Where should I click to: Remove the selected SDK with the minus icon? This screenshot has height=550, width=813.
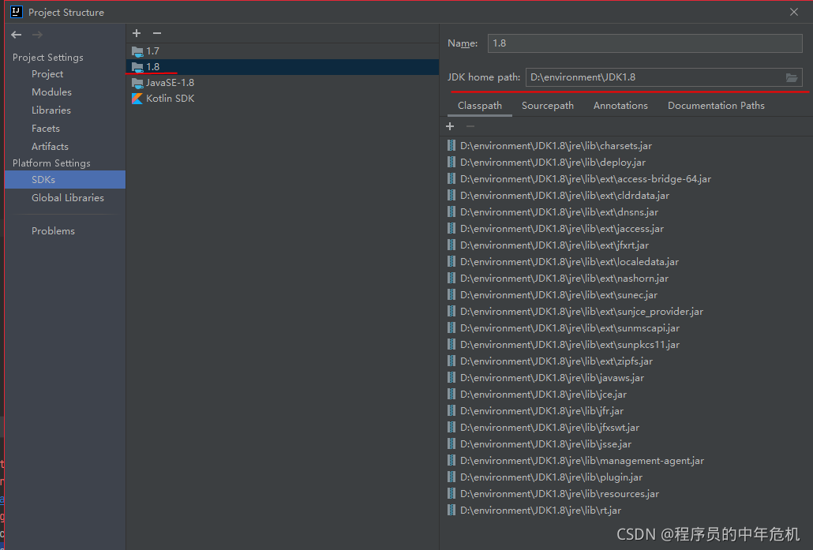coord(157,33)
